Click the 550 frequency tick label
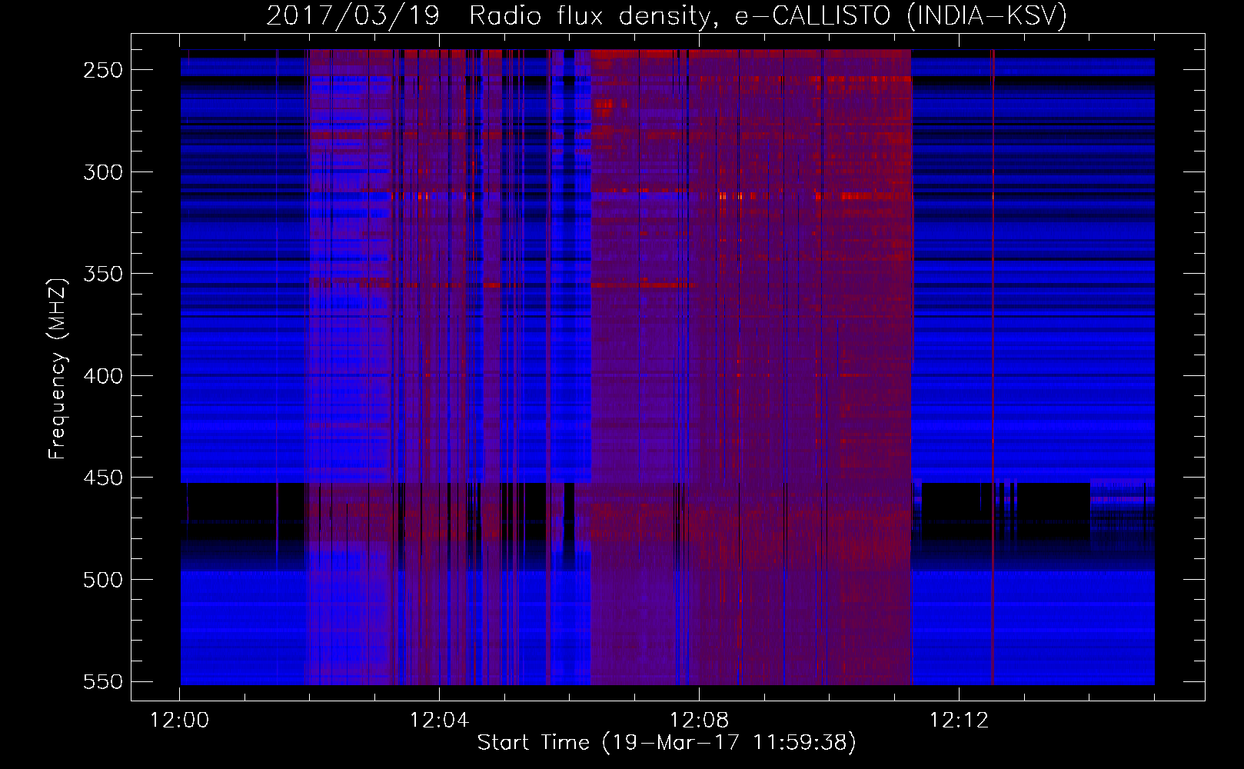 click(x=103, y=682)
